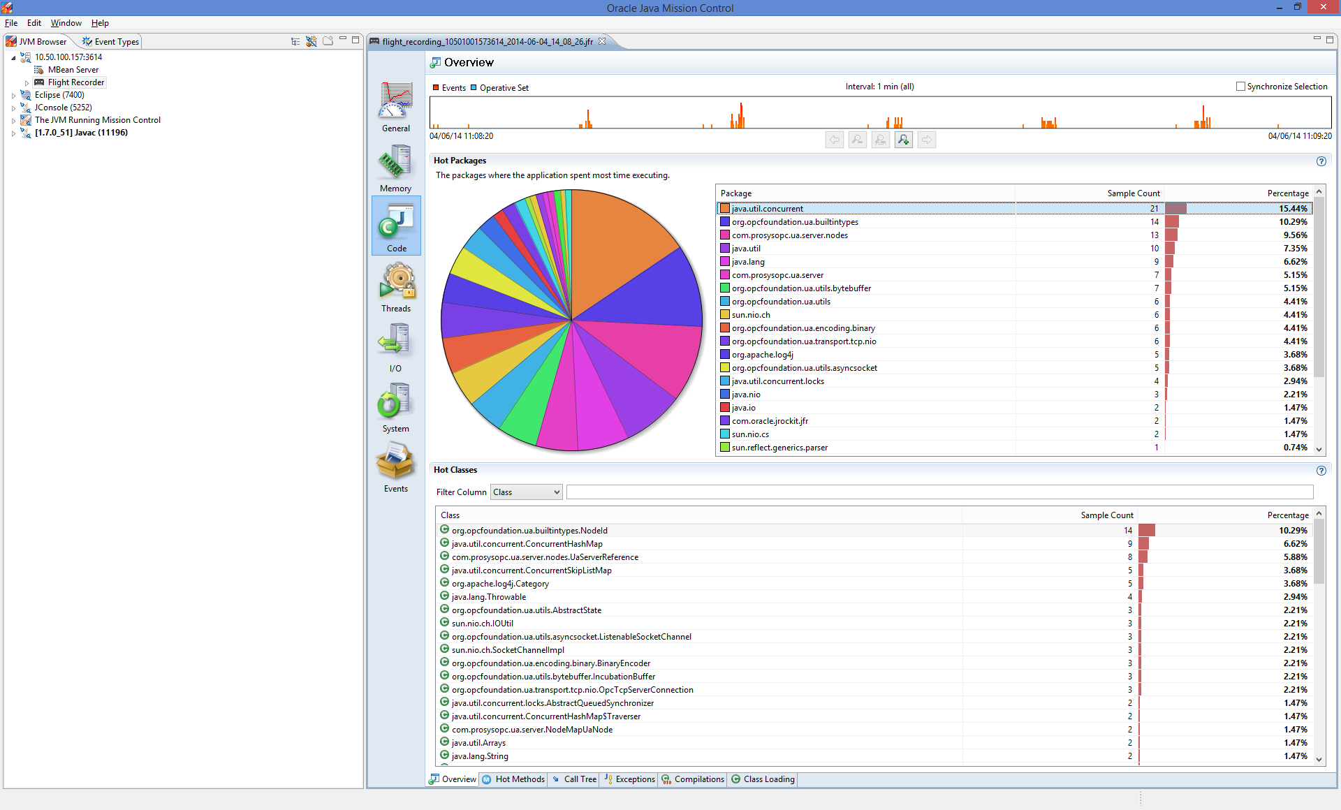Open the General tab group icon
Viewport: 1341px width, 810px height.
click(396, 107)
